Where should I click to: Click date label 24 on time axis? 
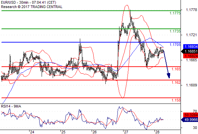click(x=32, y=132)
